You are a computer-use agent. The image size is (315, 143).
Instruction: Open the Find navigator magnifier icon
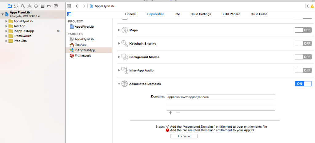23,6
